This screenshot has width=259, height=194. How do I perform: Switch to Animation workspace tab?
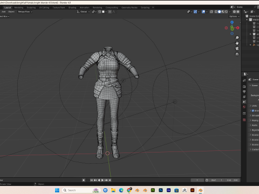[85, 8]
